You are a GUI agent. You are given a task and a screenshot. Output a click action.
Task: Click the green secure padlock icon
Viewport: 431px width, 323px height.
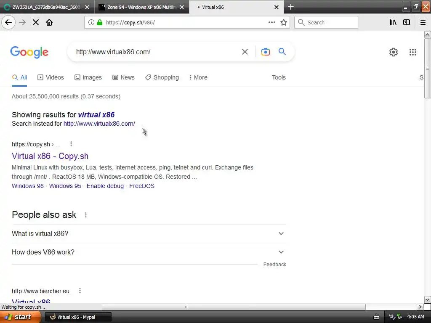coord(100,23)
